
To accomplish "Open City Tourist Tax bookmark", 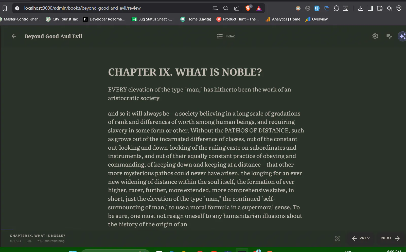I will (62, 19).
